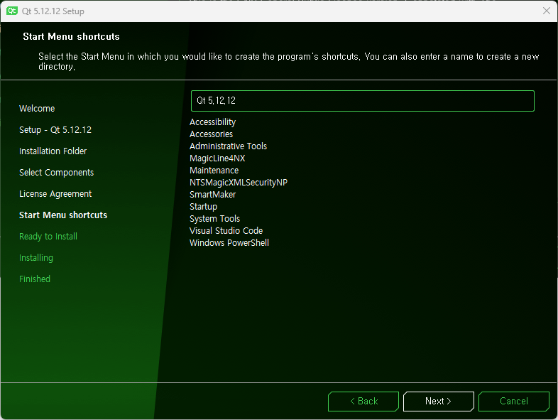The image size is (558, 420).
Task: Choose Administrative Tools entry
Action: [228, 146]
